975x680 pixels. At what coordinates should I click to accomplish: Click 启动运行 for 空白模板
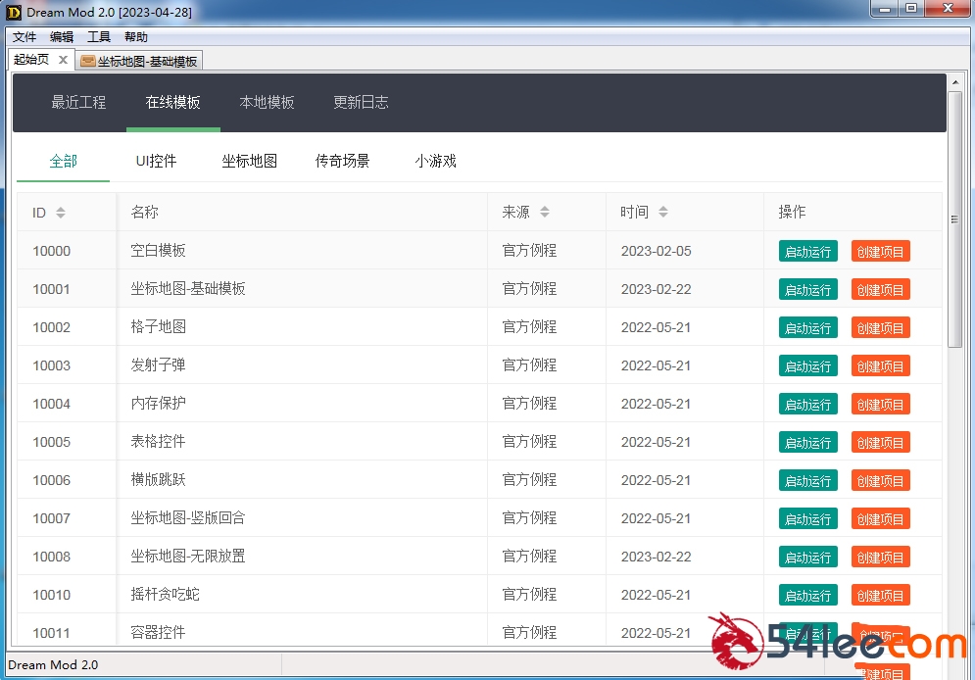click(x=807, y=252)
